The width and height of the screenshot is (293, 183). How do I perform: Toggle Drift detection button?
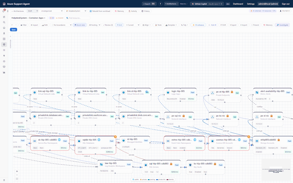click(x=223, y=25)
